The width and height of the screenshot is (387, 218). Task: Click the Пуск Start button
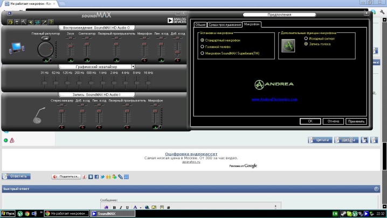(x=8, y=214)
